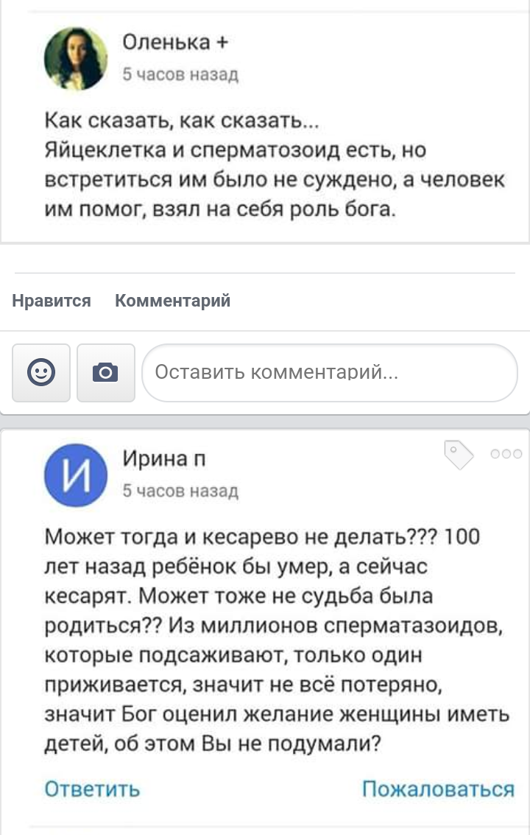Reply to Ирина's comment via 'Ответить'
The height and width of the screenshot is (835, 530).
click(x=92, y=789)
